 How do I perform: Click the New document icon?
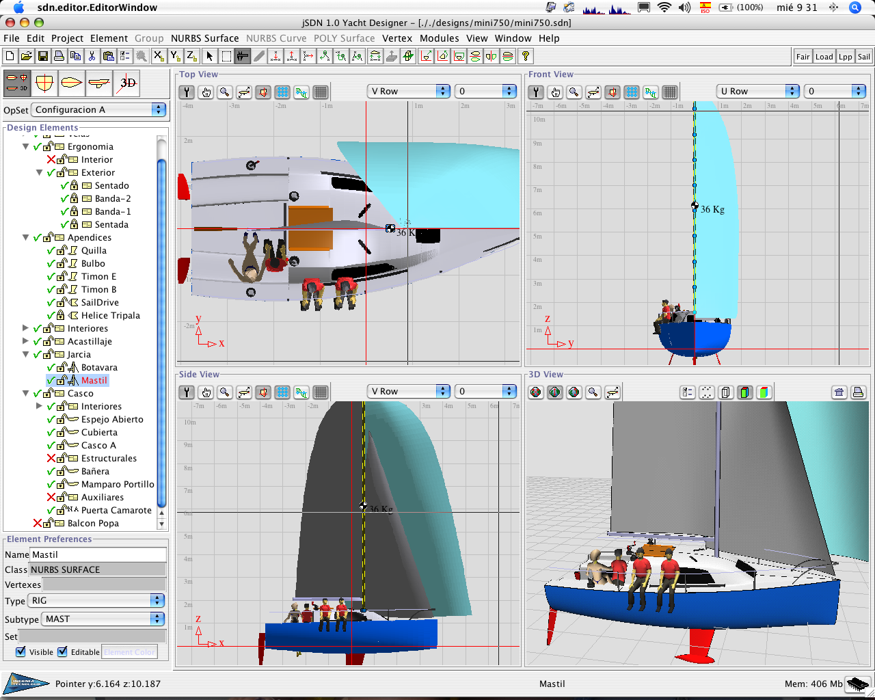(x=10, y=56)
